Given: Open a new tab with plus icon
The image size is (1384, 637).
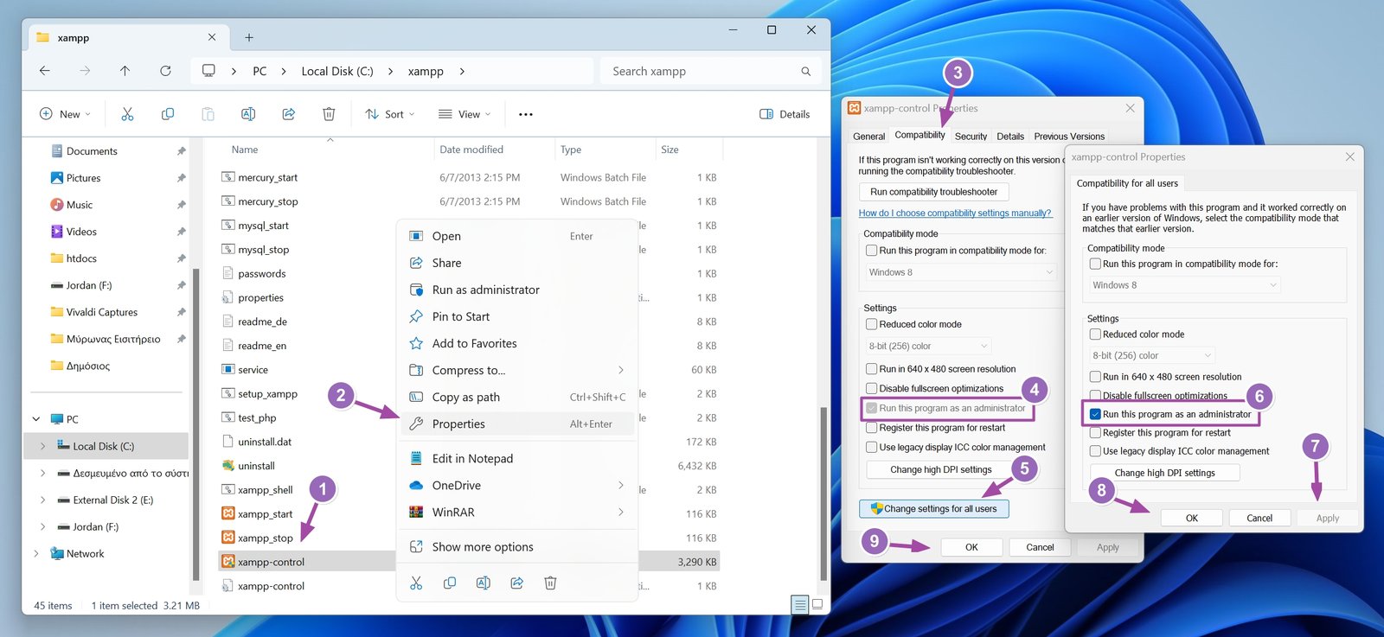Looking at the screenshot, I should (x=249, y=37).
